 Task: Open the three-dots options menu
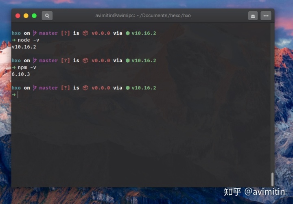266,16
